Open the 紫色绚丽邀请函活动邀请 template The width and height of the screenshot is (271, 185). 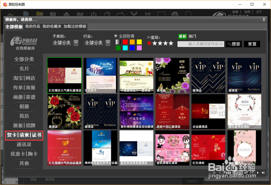(136, 112)
